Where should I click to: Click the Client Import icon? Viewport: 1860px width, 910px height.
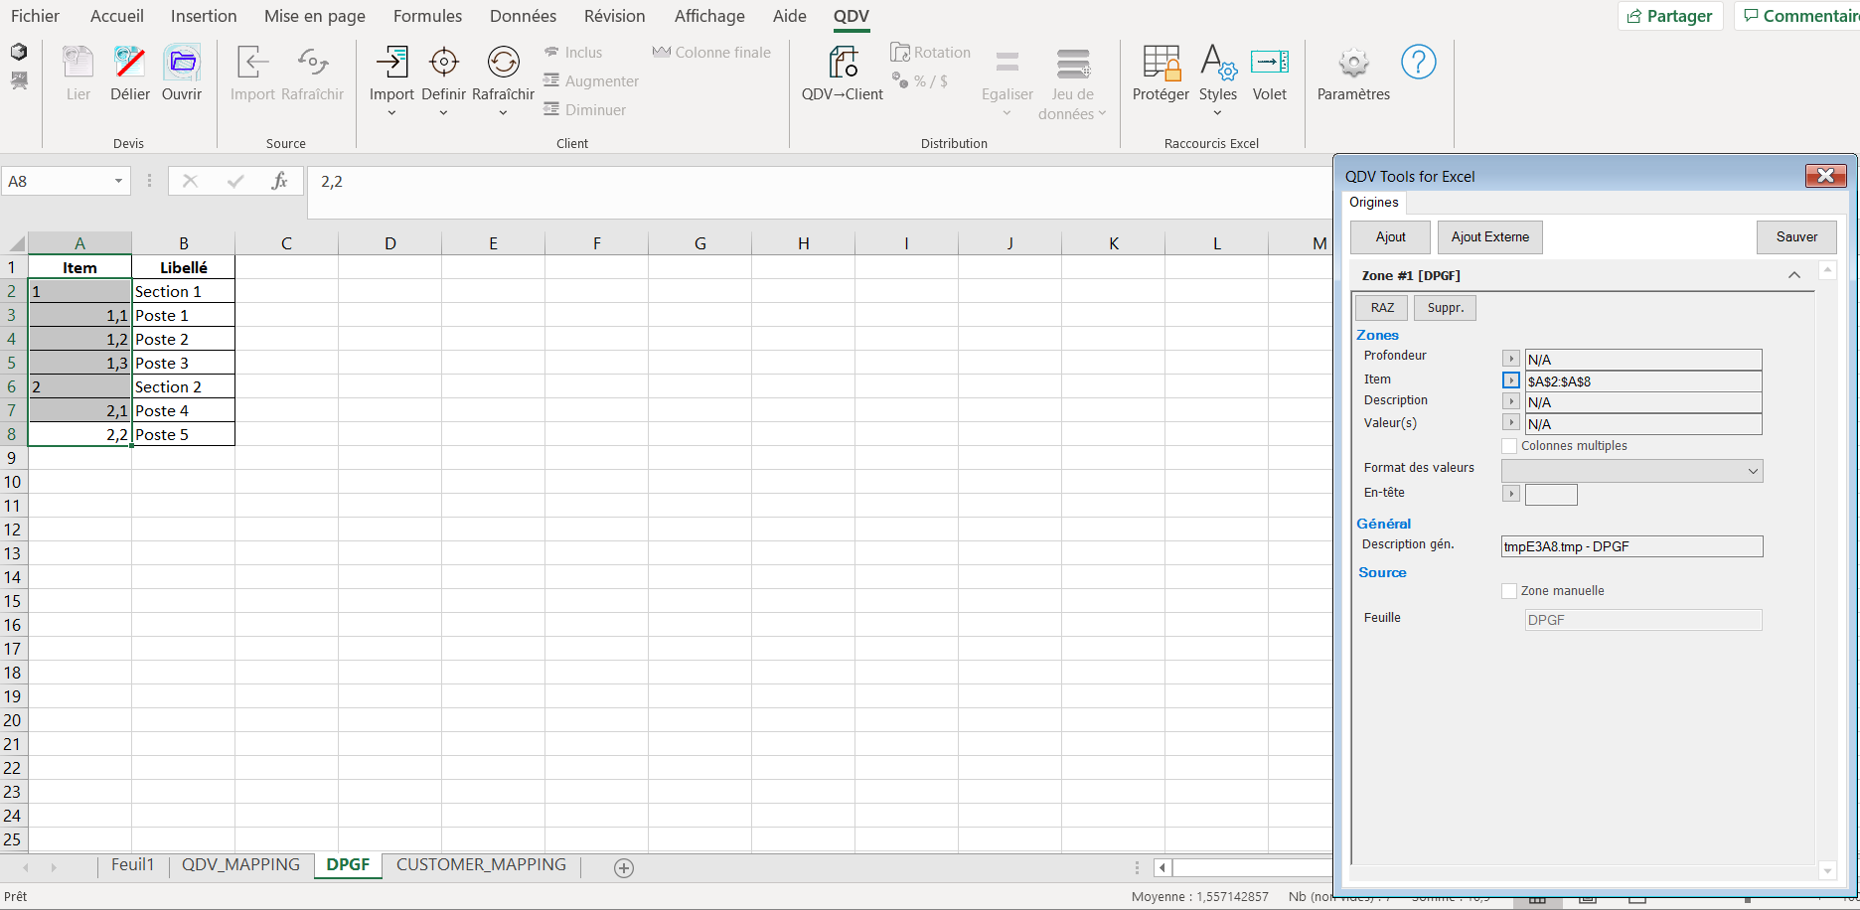click(391, 63)
